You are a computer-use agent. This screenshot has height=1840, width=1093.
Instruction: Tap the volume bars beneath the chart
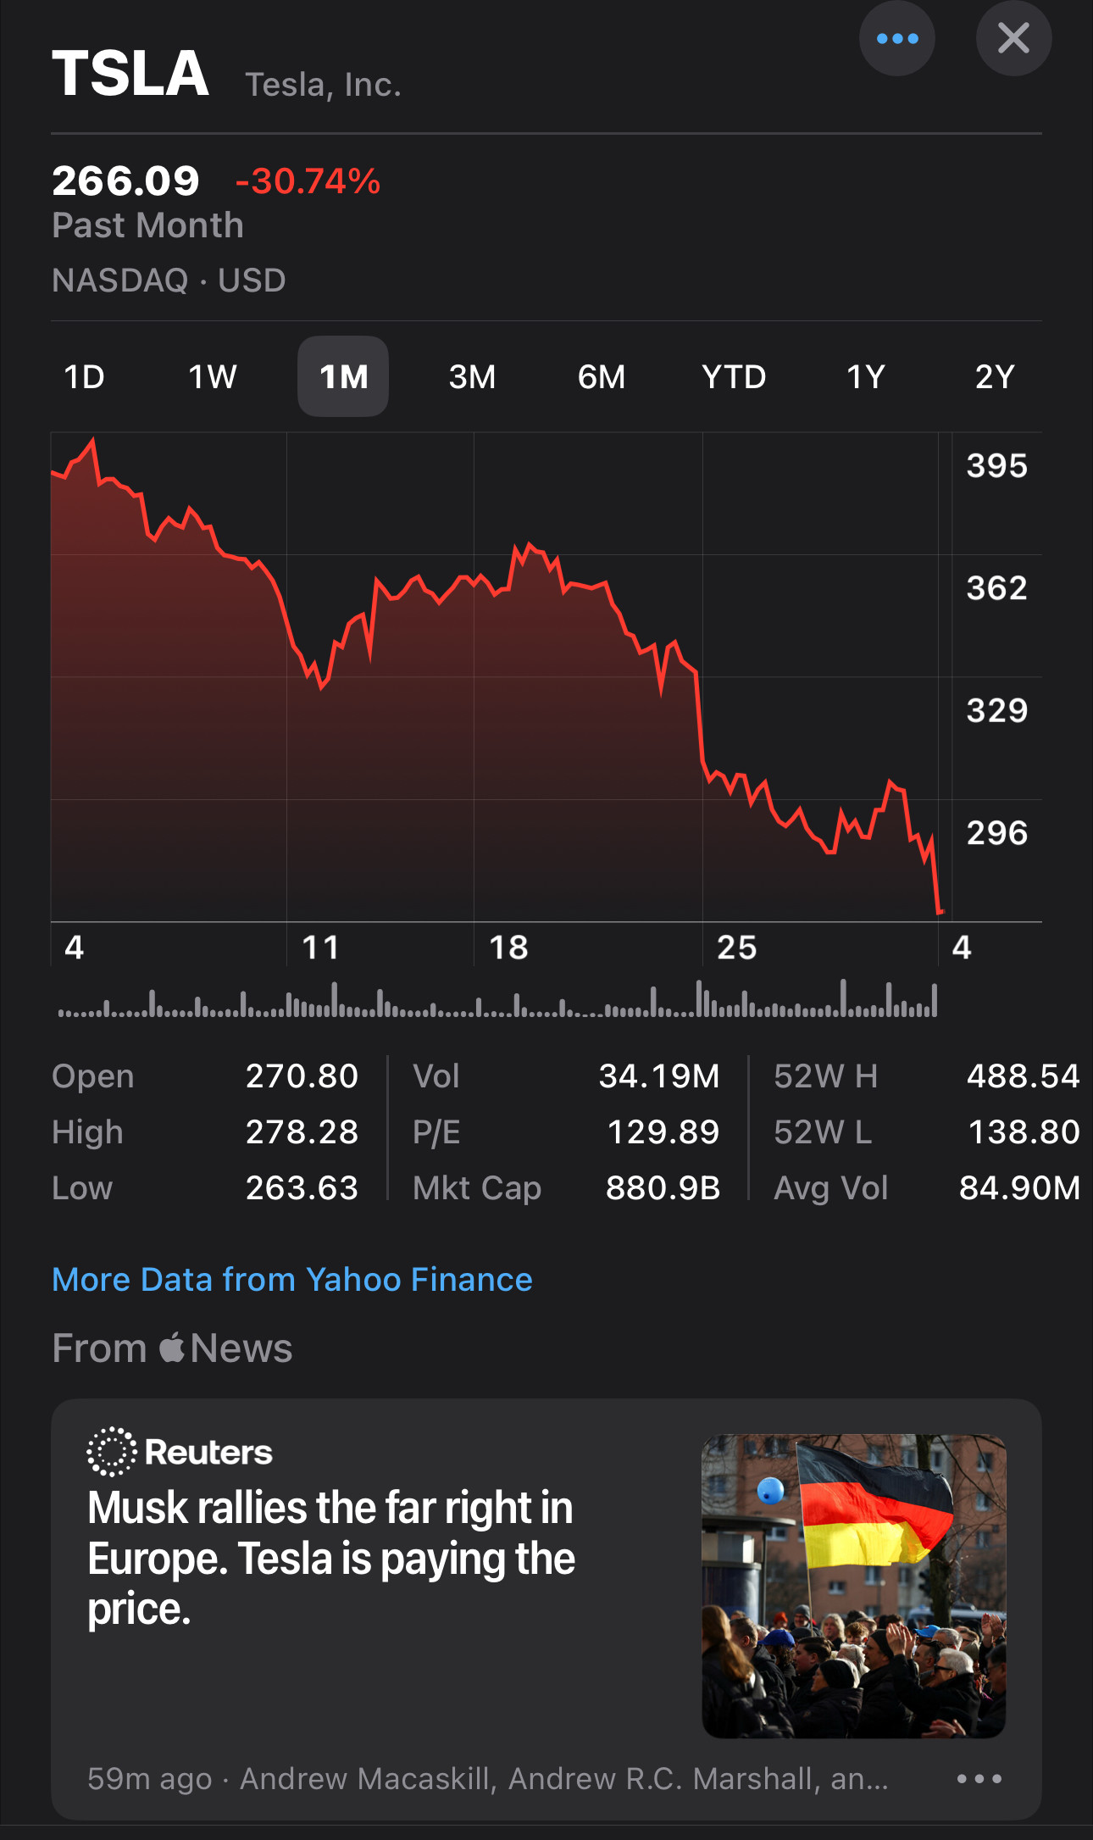pos(497,1001)
